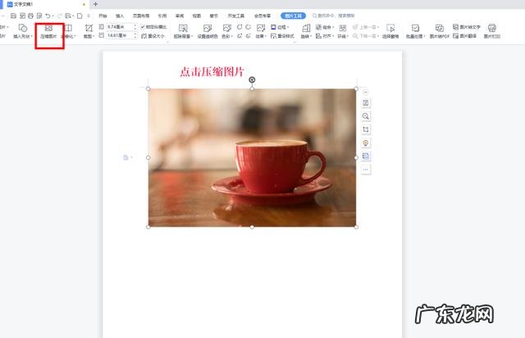Click the undo arrow icon
The width and height of the screenshot is (525, 338).
tap(48, 16)
